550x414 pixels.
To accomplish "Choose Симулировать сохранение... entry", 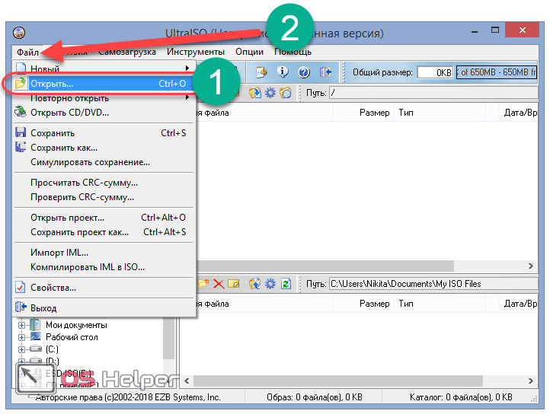I will pos(104,162).
